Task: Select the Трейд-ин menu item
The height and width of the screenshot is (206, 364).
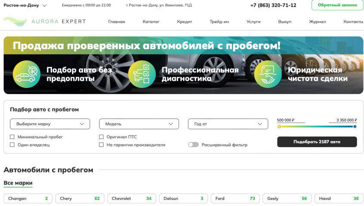Action: coord(219,22)
